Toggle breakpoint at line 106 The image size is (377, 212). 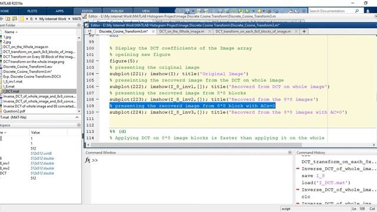(97, 87)
